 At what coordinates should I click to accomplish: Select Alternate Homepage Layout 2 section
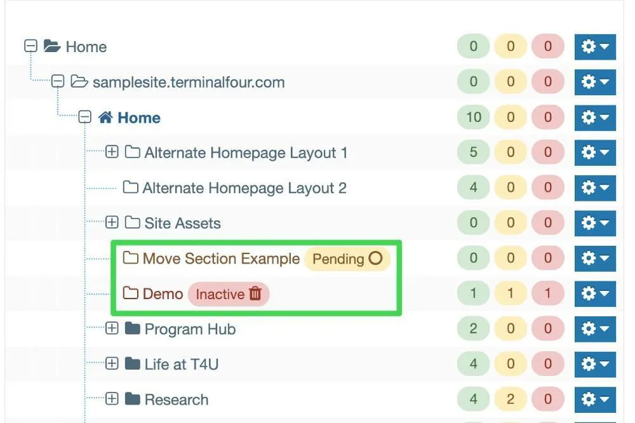point(244,188)
